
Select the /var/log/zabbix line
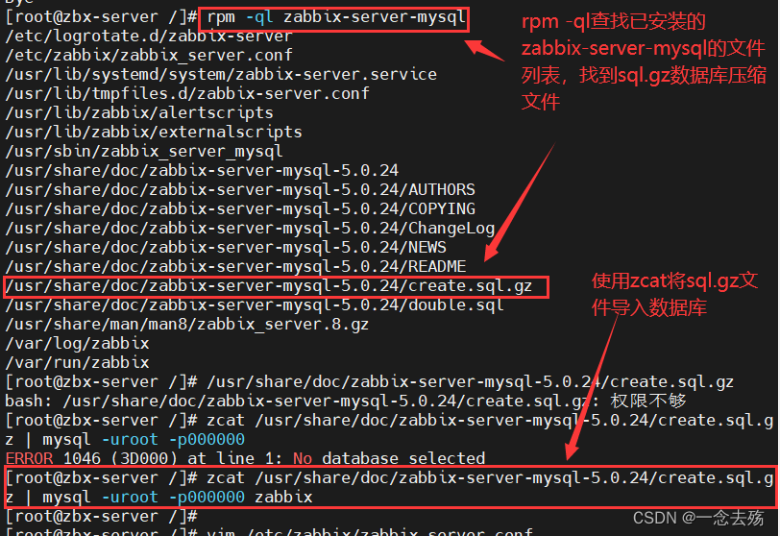[77, 344]
